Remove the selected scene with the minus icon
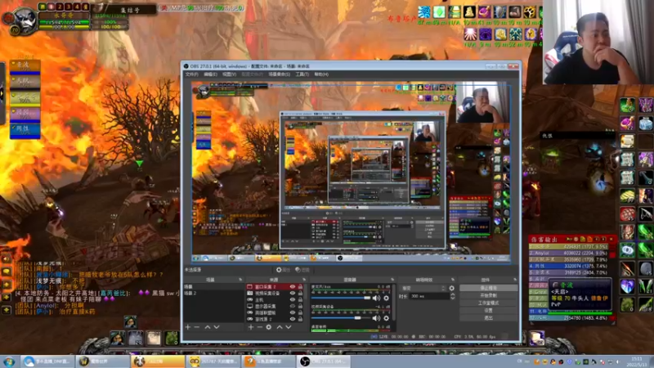This screenshot has height=368, width=654. [197, 327]
